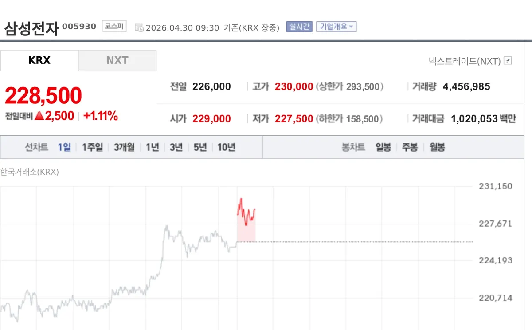Select the 3개월 line chart period

[124, 147]
